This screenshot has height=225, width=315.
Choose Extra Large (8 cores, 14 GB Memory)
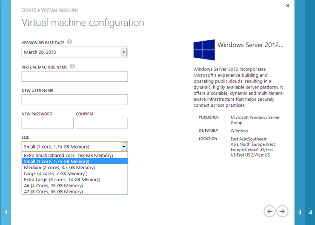pyautogui.click(x=75, y=179)
